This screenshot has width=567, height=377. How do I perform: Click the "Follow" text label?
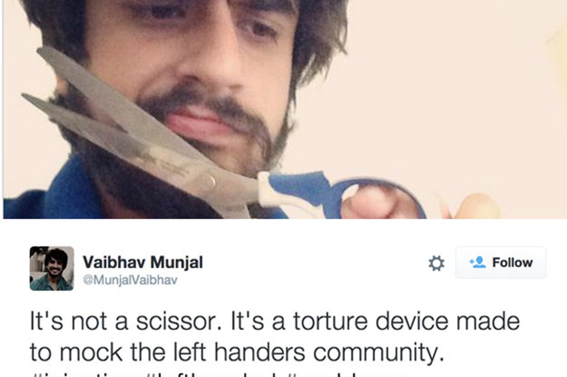coord(512,263)
